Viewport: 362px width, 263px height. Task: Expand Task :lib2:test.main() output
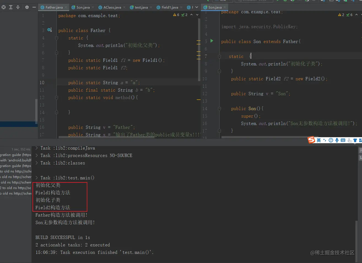tap(37, 178)
